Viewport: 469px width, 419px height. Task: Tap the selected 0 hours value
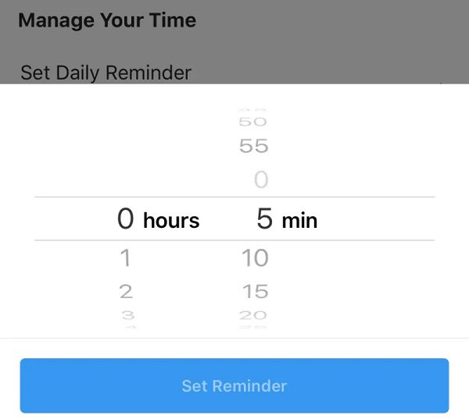click(126, 219)
